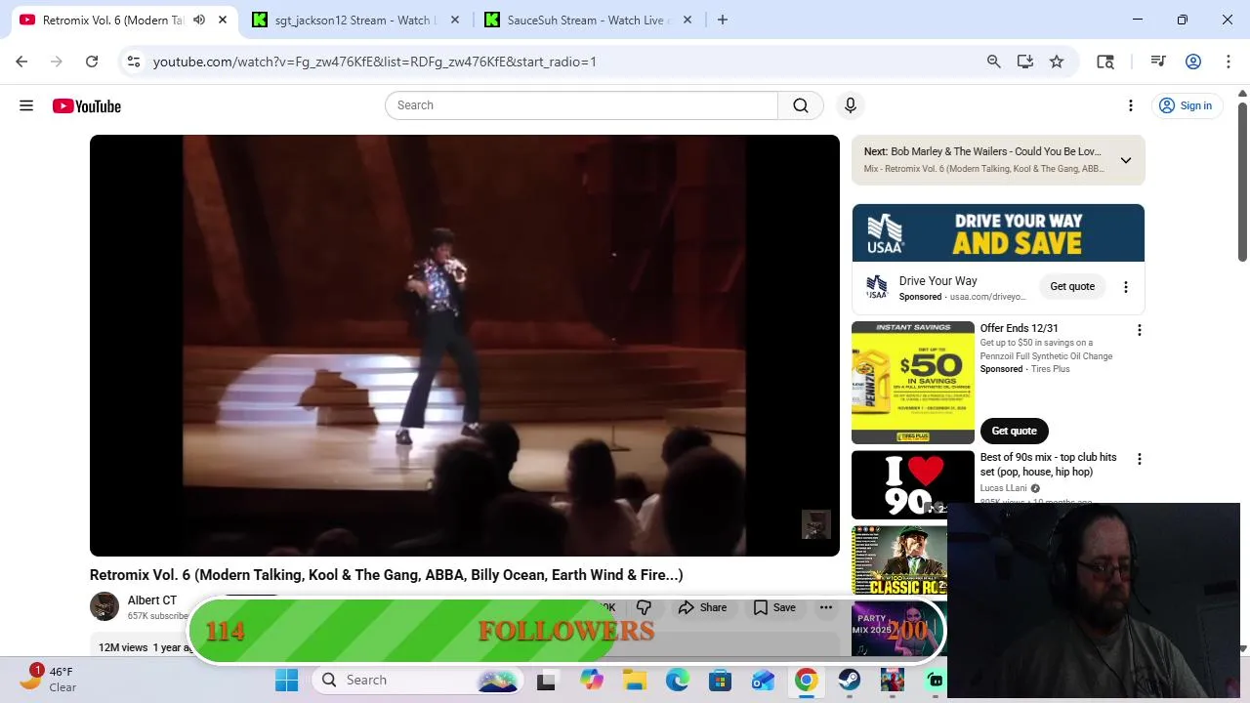
Task: Mute the Retromix tab via speaker icon
Action: pos(199,20)
